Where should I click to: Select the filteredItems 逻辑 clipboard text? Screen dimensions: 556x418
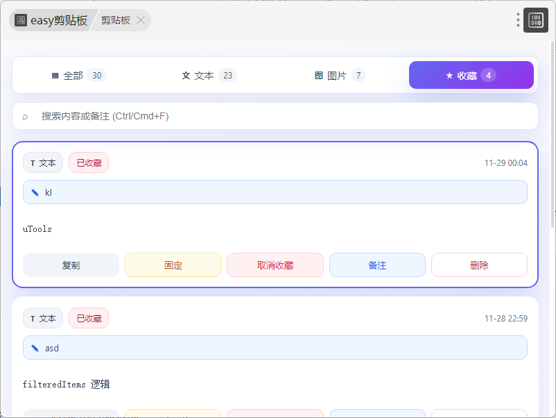(66, 384)
